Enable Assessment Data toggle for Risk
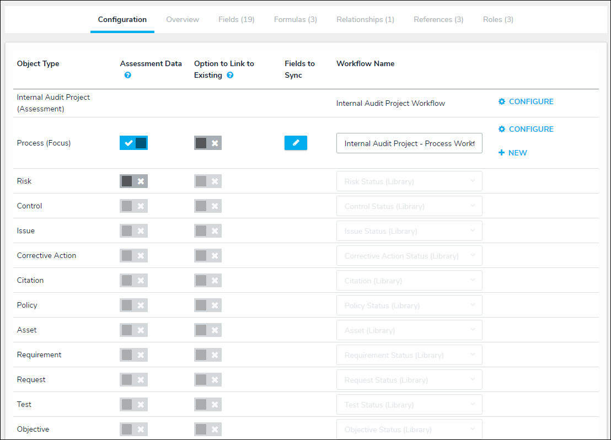Image resolution: width=611 pixels, height=440 pixels. point(133,181)
